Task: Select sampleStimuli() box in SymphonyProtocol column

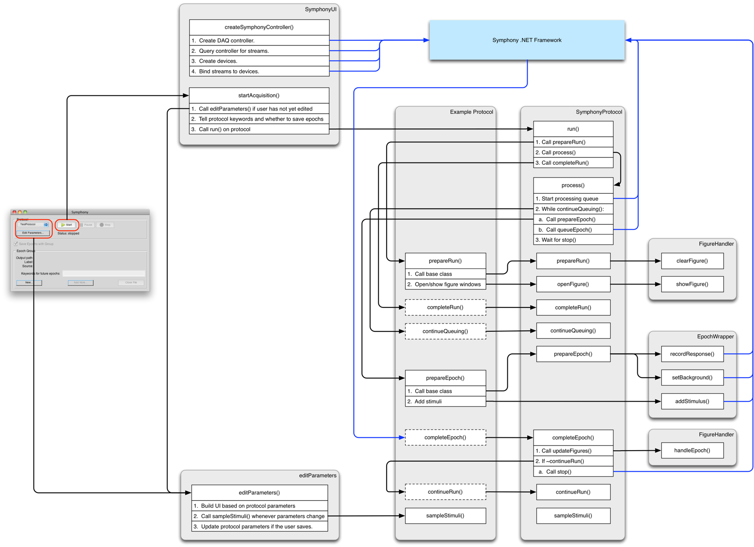Action: [x=573, y=516]
